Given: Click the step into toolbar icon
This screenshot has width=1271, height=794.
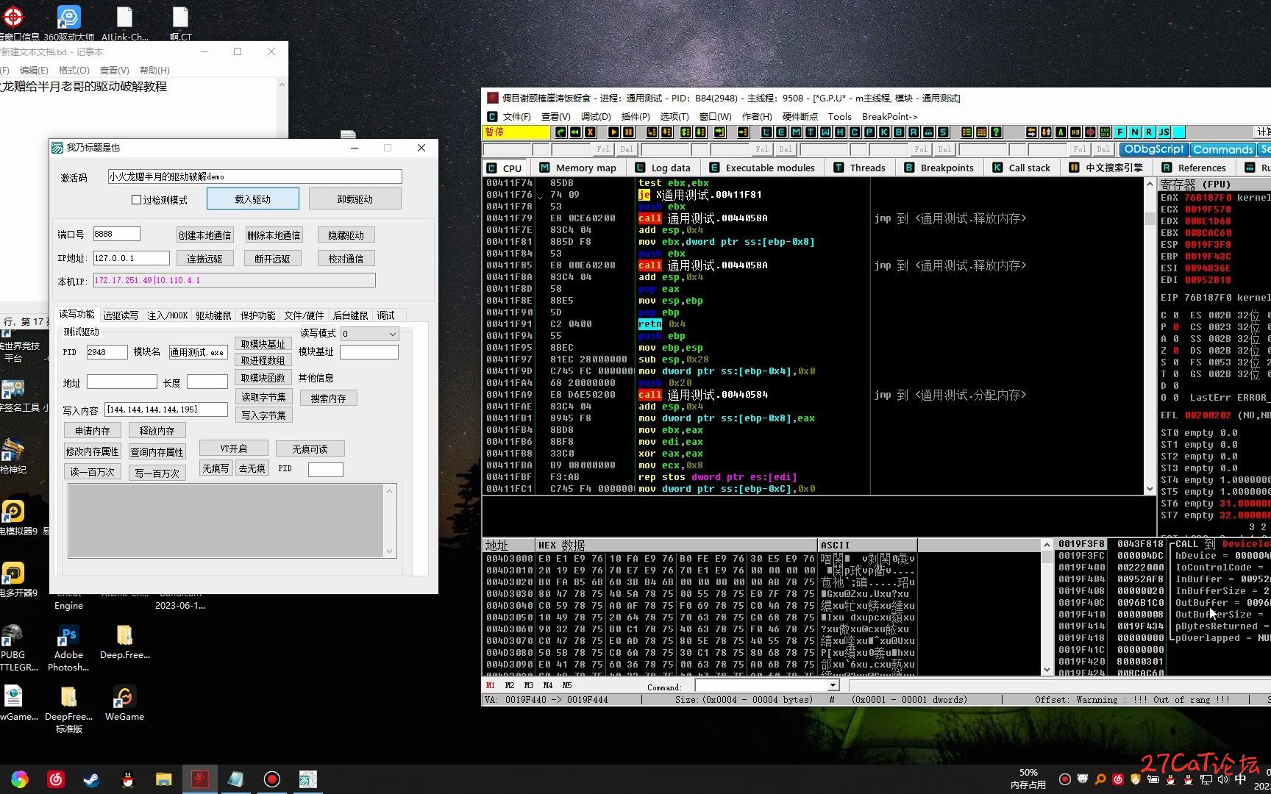Looking at the screenshot, I should tap(652, 132).
